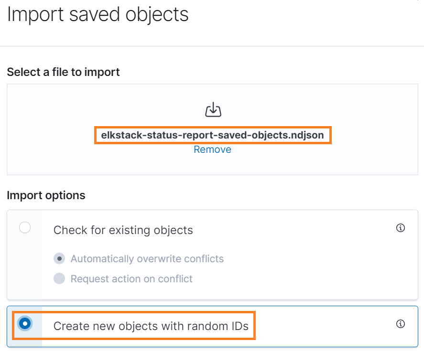This screenshot has width=424, height=352.
Task: Click the Remove link below the filename
Action: point(212,149)
